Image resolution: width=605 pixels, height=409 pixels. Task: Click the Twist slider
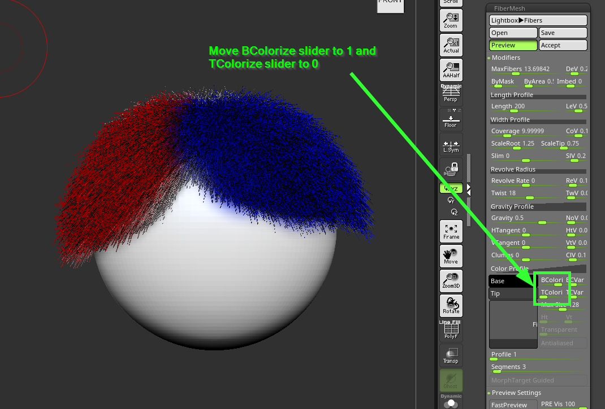525,193
